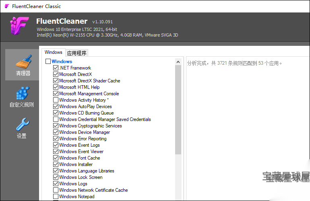Select the Microsoft DirectX Shader Cache label
310x201 pixels.
tap(89, 81)
